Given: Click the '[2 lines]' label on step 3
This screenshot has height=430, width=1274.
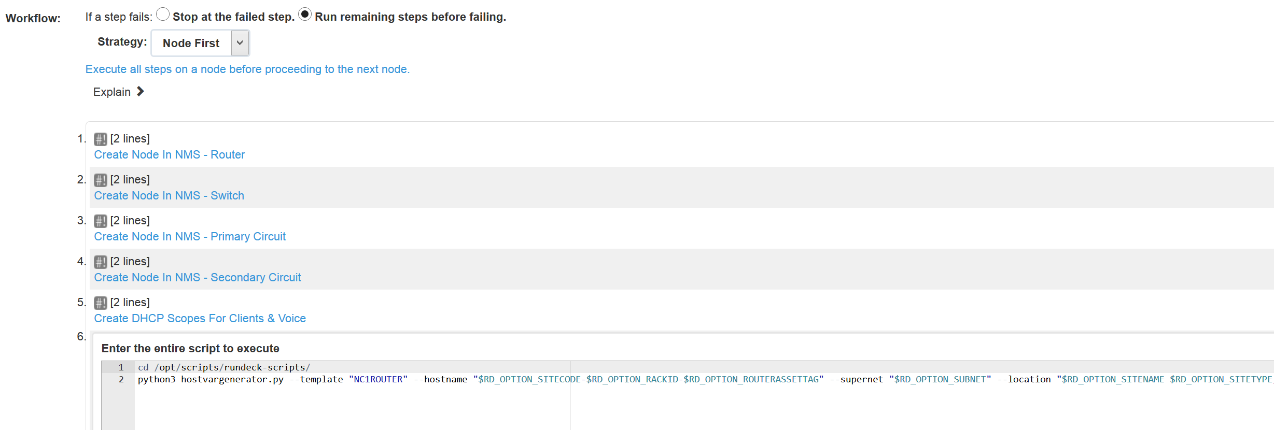Looking at the screenshot, I should 130,221.
